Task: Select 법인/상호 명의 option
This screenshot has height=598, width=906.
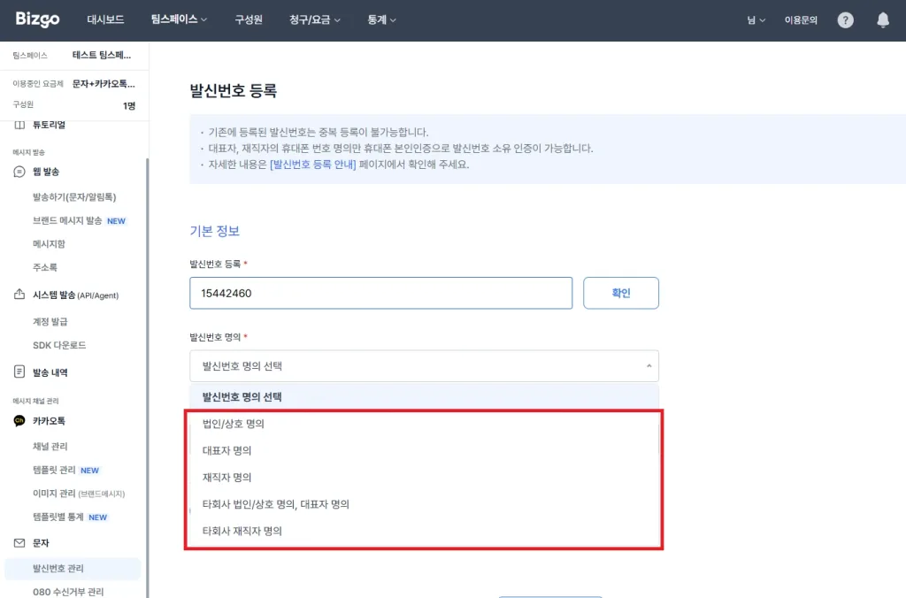Action: coord(424,424)
